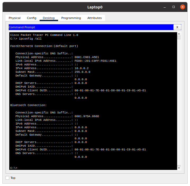Click the Laptop0 window title
This screenshot has width=190, height=186.
[x=95, y=7]
